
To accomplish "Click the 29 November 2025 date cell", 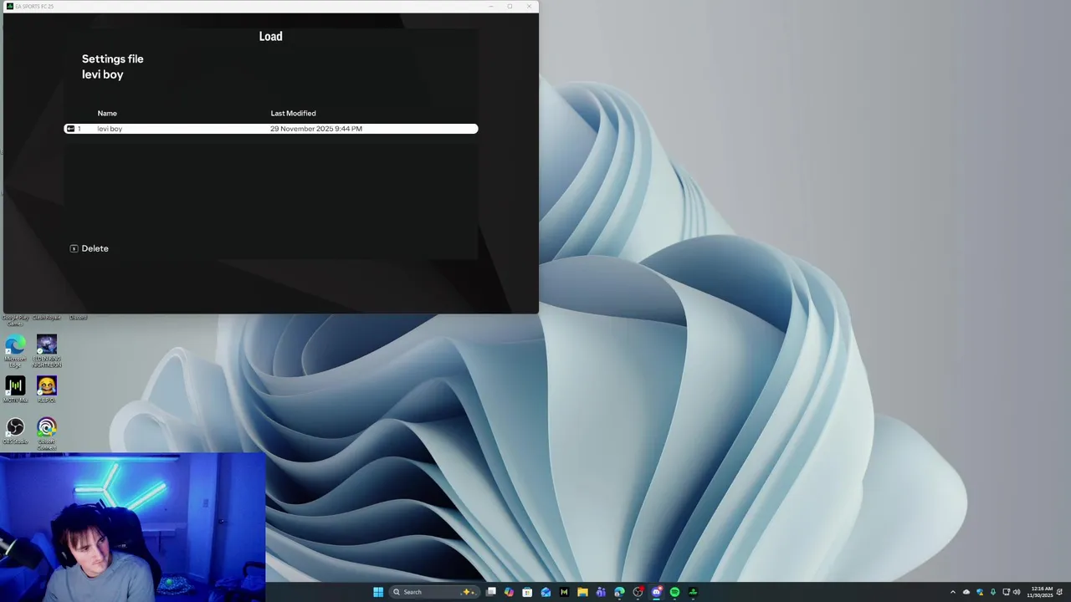I will tap(316, 129).
